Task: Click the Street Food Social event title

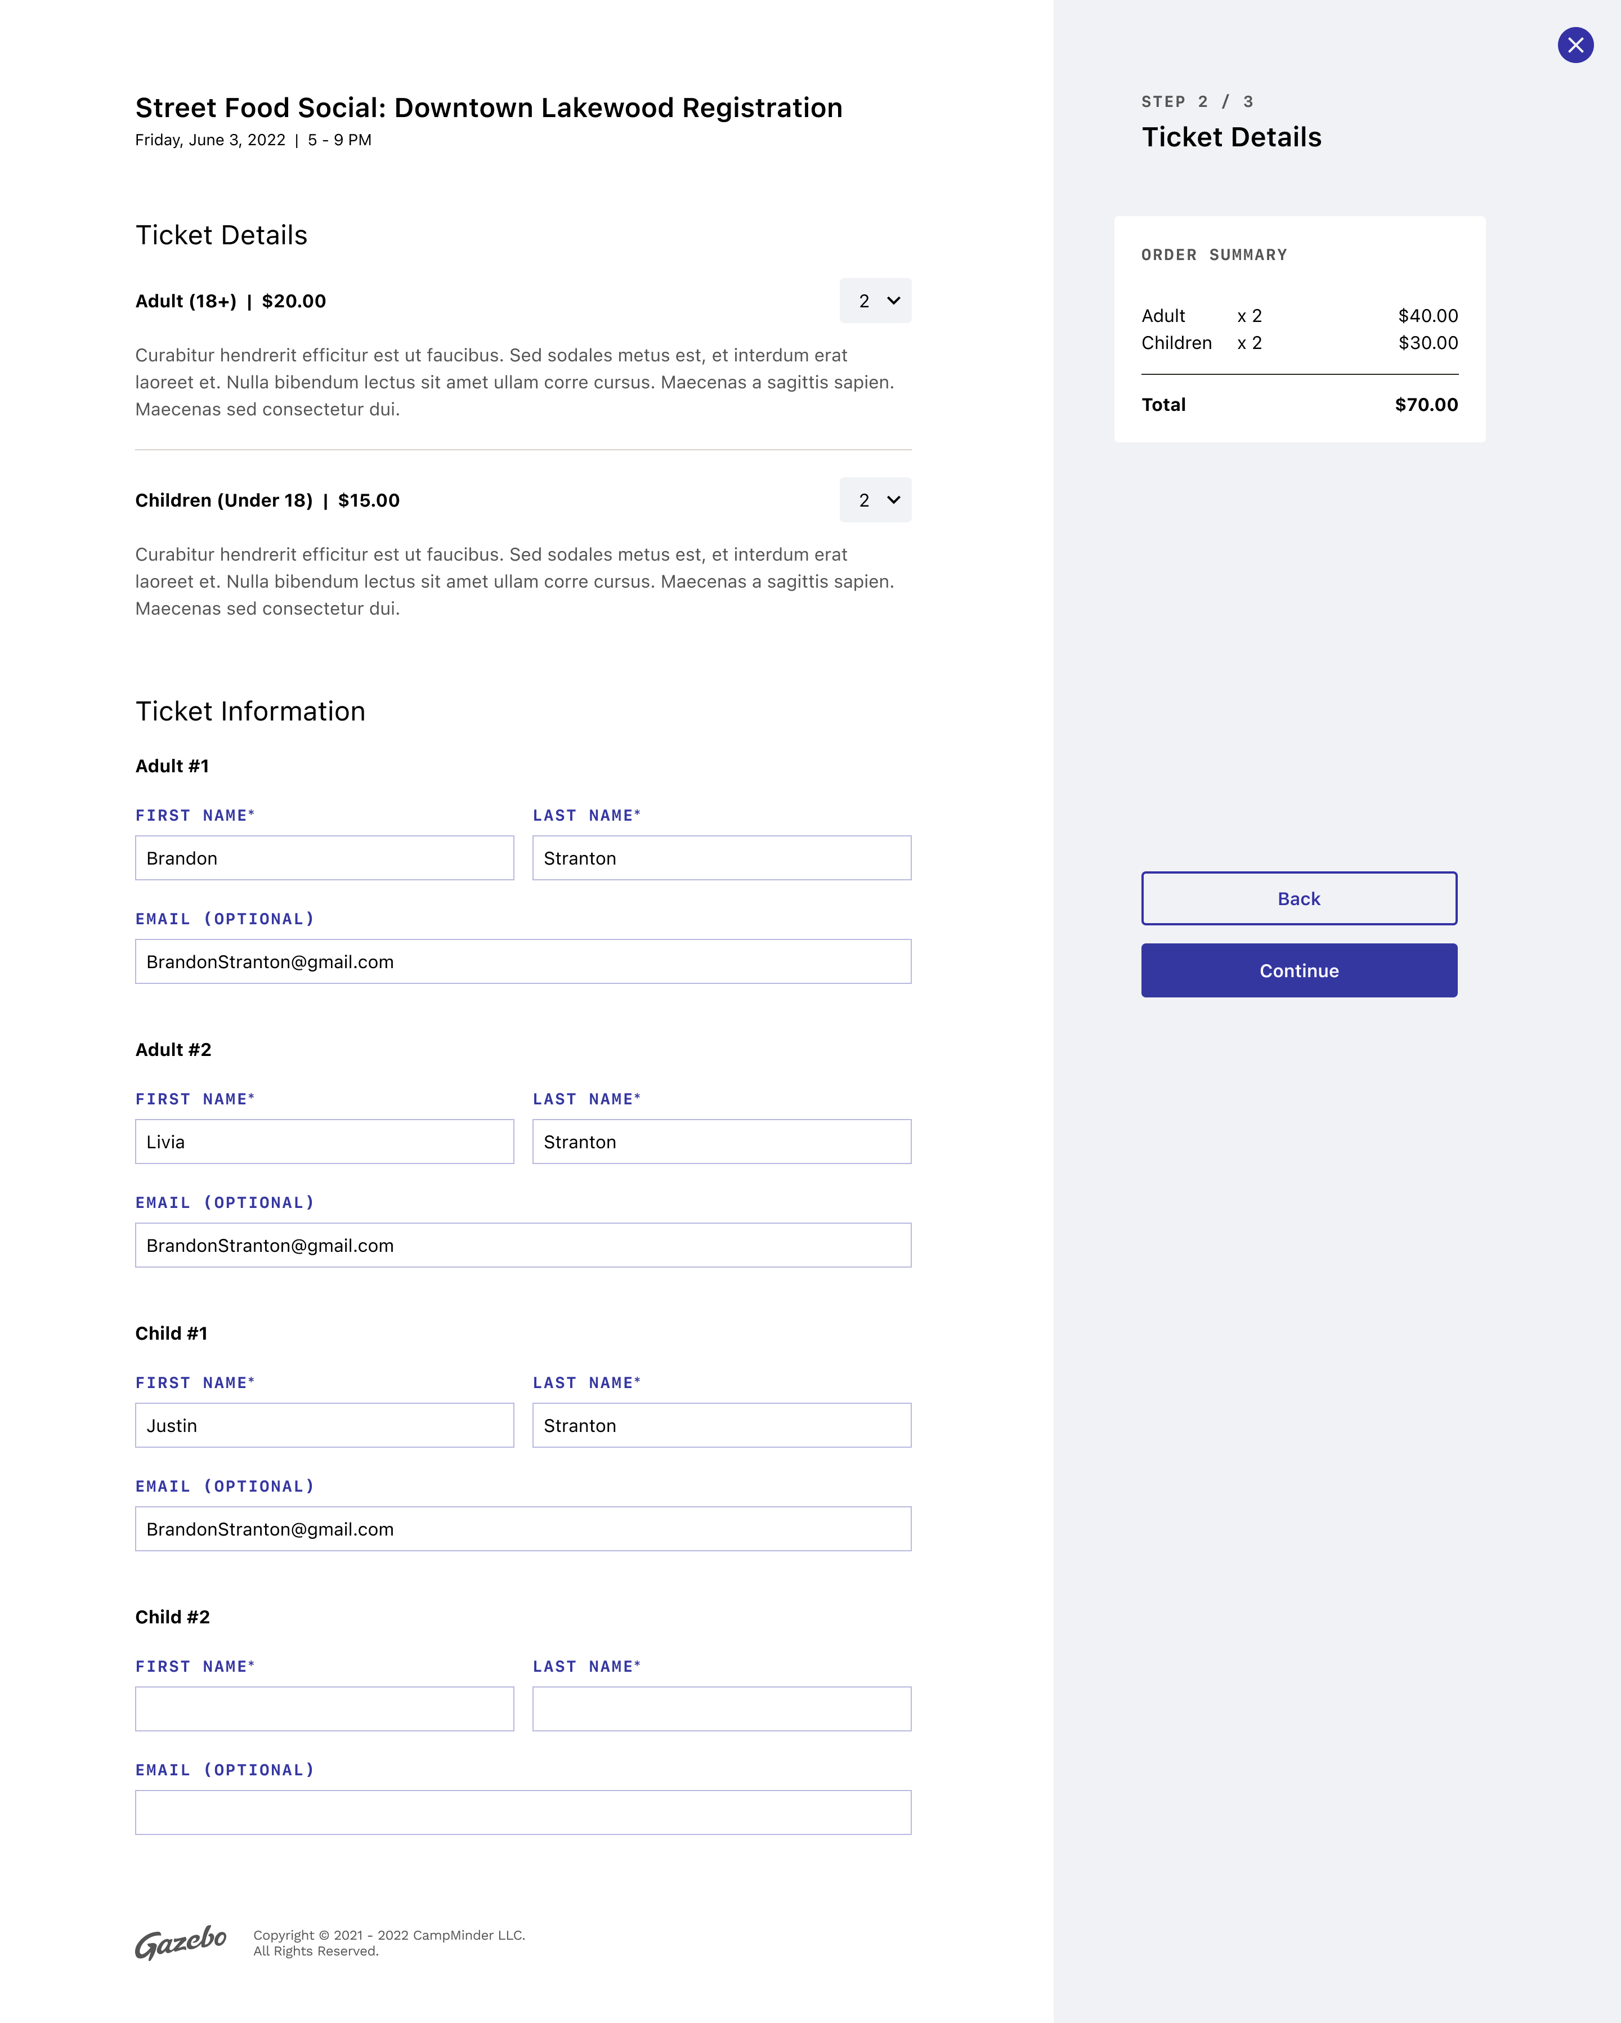Action: pos(488,108)
